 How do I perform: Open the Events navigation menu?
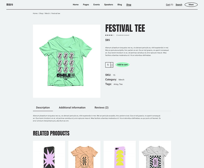click(x=96, y=5)
